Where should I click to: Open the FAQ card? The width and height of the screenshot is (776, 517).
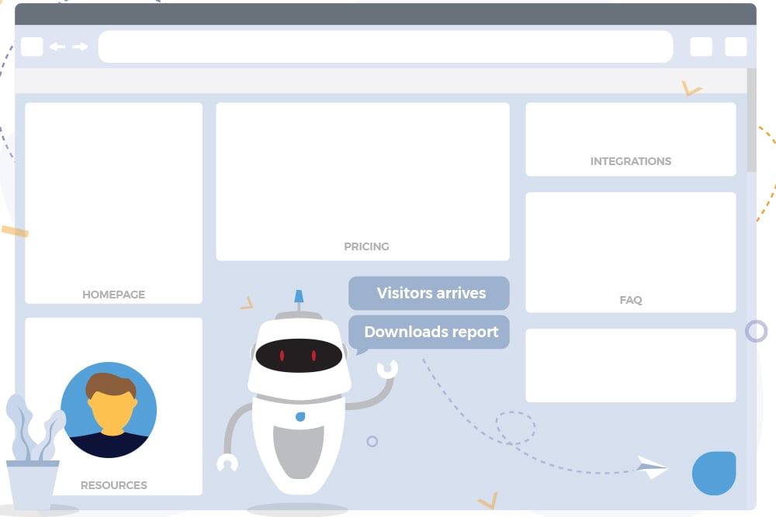pos(630,253)
